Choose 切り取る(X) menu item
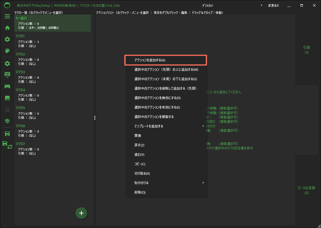The height and width of the screenshot is (228, 321). pyautogui.click(x=166, y=173)
